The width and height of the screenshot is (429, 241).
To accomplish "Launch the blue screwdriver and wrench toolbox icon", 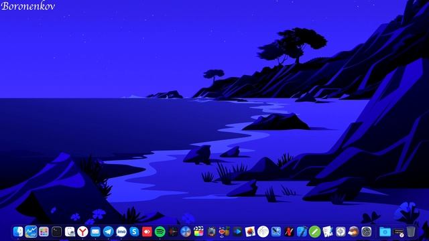I will [276, 232].
